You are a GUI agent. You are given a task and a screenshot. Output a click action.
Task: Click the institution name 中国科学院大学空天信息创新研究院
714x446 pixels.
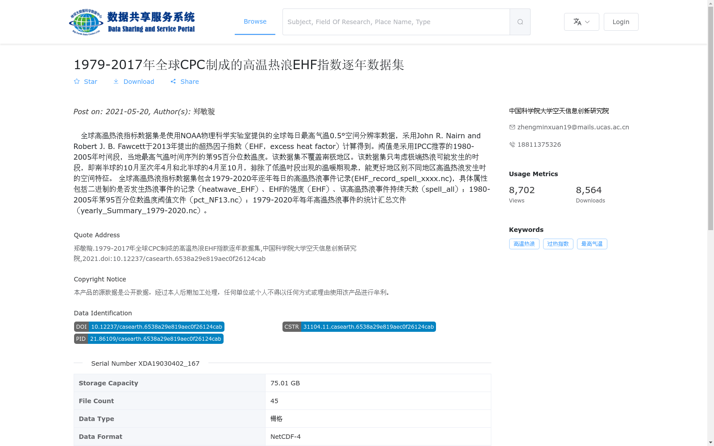559,111
